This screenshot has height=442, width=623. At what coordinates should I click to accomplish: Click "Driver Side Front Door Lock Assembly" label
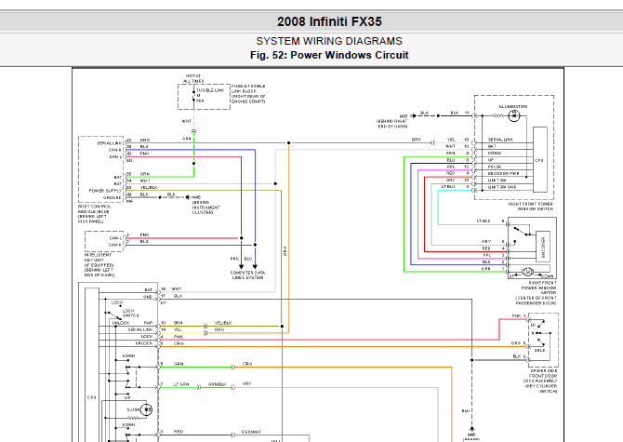pos(541,381)
